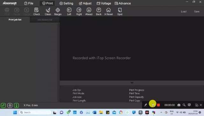Click the recorder pen annotation icon
Image resolution: width=204 pixels, height=116 pixels.
[145, 105]
